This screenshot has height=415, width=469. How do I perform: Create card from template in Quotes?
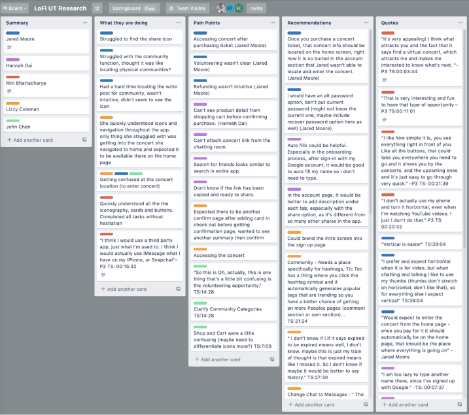(459, 405)
